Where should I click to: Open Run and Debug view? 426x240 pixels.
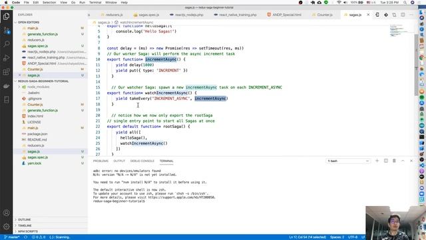pos(6,58)
